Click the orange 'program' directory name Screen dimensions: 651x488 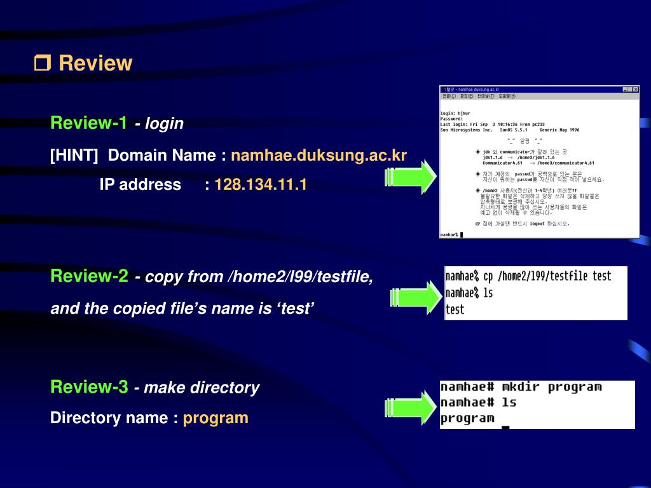click(216, 418)
